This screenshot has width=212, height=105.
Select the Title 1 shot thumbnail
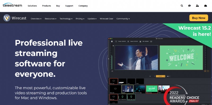pyautogui.click(x=131, y=81)
